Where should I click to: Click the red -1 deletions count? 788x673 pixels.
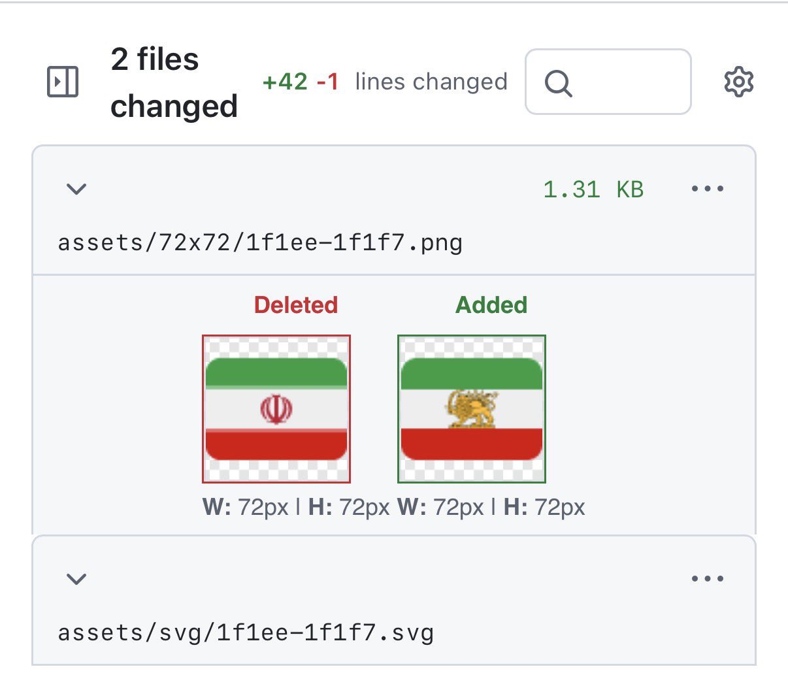coord(328,82)
